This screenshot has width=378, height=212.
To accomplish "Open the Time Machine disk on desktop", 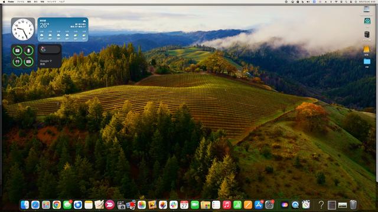I will [x=367, y=21].
